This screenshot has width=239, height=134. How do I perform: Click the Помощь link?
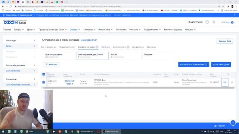coord(225,22)
